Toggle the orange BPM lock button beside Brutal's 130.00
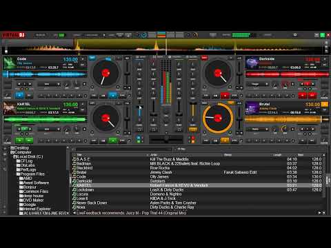331x248 pixels. click(x=324, y=105)
